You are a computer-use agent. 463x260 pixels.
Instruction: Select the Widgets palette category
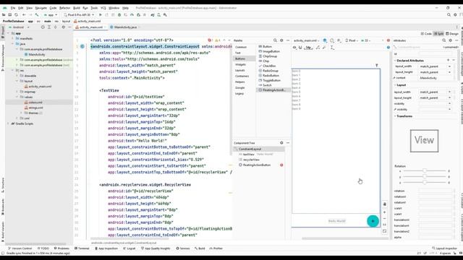click(x=240, y=64)
